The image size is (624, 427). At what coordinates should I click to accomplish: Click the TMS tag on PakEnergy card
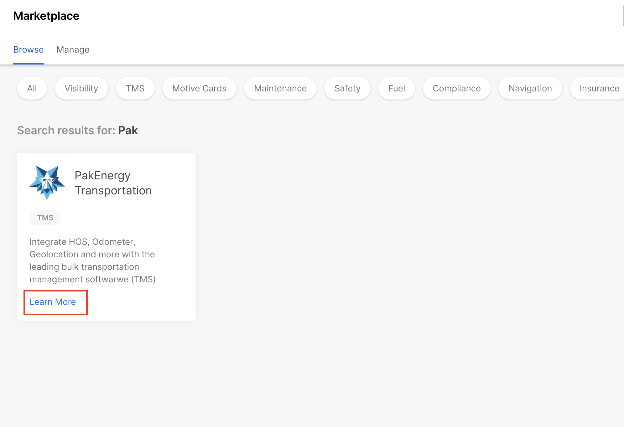coord(45,218)
